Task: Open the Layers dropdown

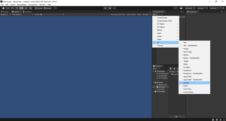Action: point(202,8)
